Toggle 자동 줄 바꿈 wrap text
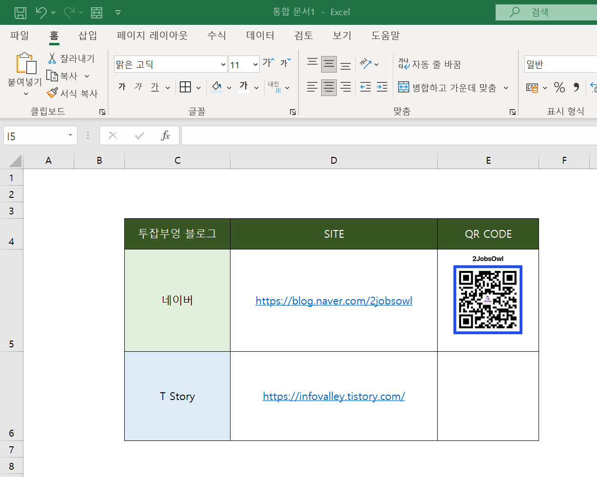Image resolution: width=597 pixels, height=477 pixels. pos(429,64)
